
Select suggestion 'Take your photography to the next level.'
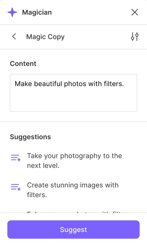click(x=74, y=161)
